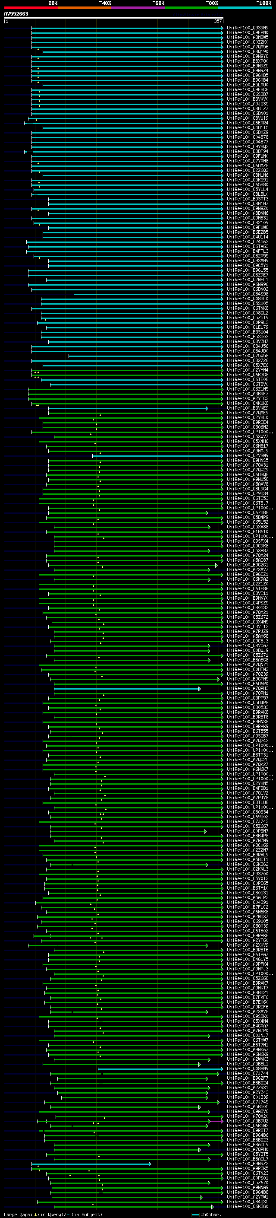Screen dimensions: 276x1218
Task: Select label UniRef100_Q2YHL0
Action: (x=248, y=417)
